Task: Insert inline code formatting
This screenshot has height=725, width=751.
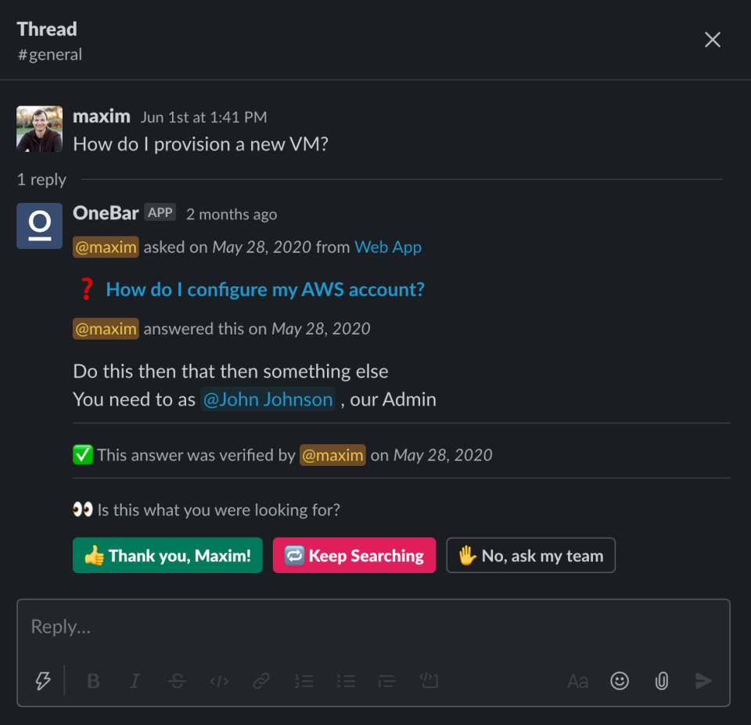Action: (x=219, y=681)
